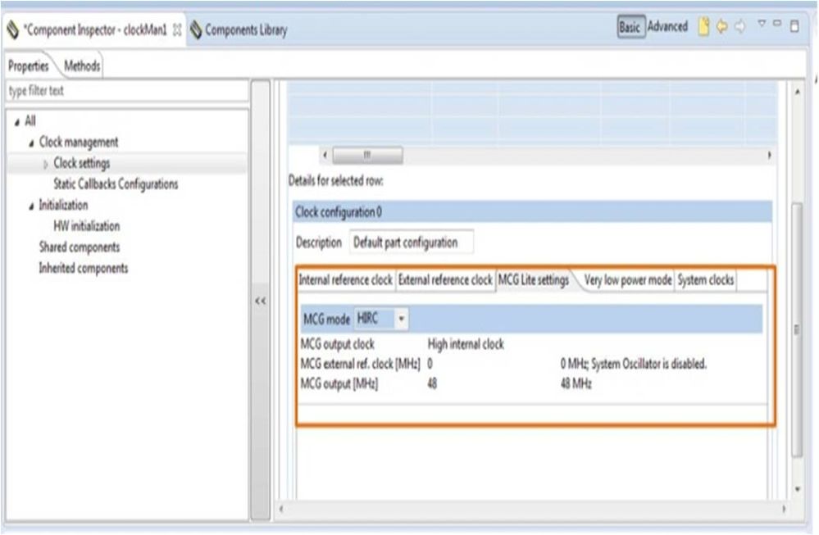Minimize the inspector view panel
The width and height of the screenshot is (819, 535).
tap(777, 24)
